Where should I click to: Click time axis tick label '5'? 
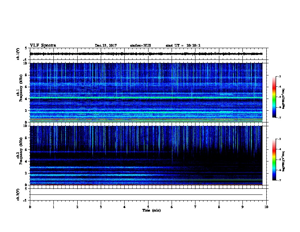coord(148,207)
